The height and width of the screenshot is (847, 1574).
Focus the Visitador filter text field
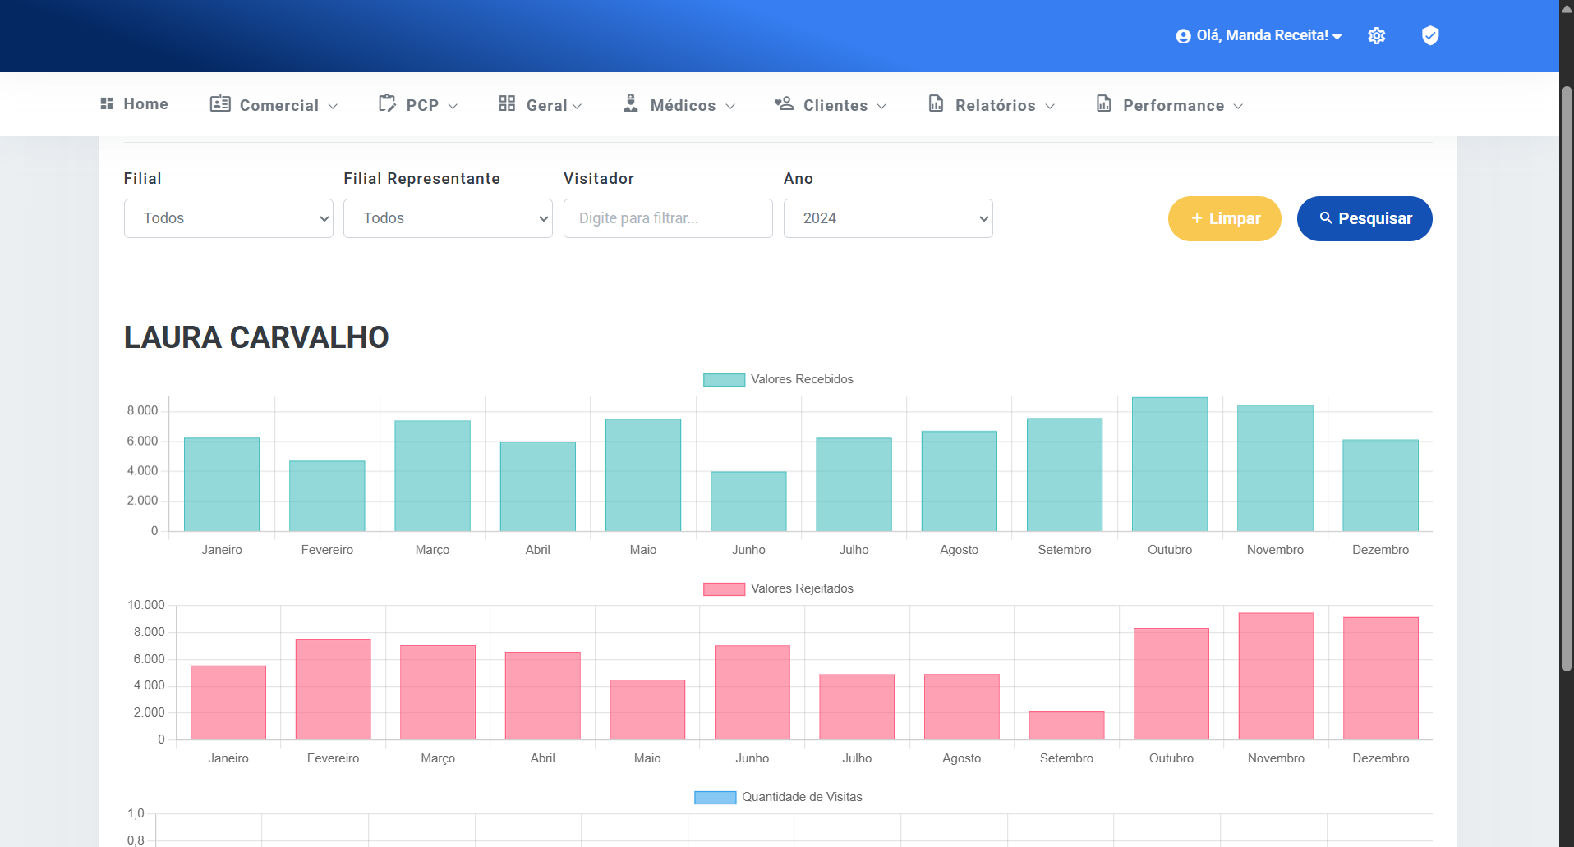pyautogui.click(x=668, y=218)
